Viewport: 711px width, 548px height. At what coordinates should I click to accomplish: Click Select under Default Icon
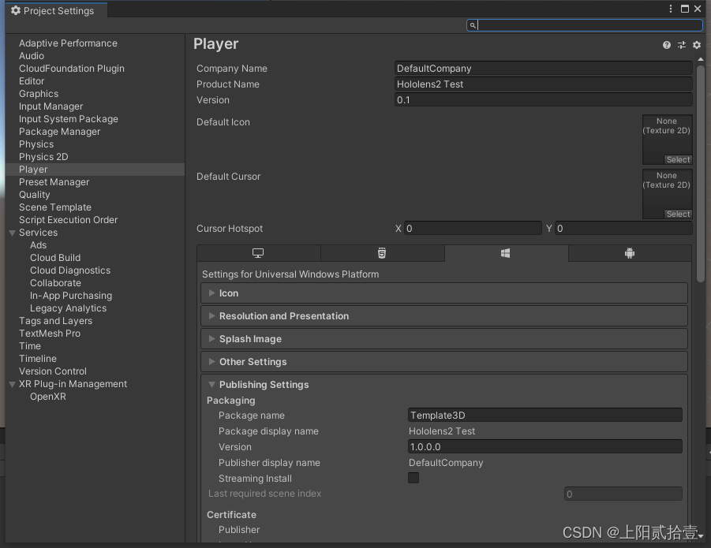click(678, 159)
